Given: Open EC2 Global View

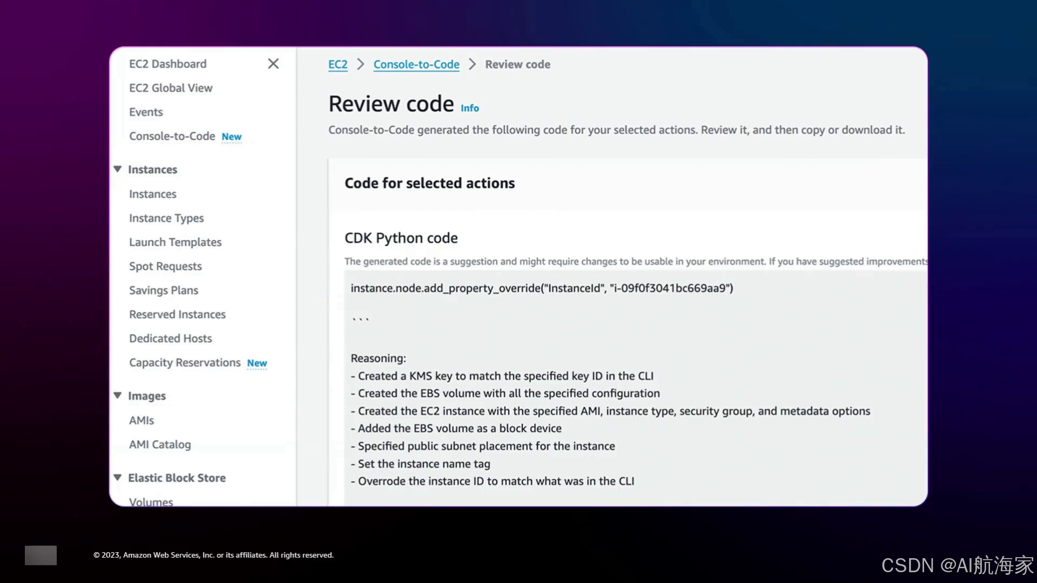Looking at the screenshot, I should click(171, 88).
